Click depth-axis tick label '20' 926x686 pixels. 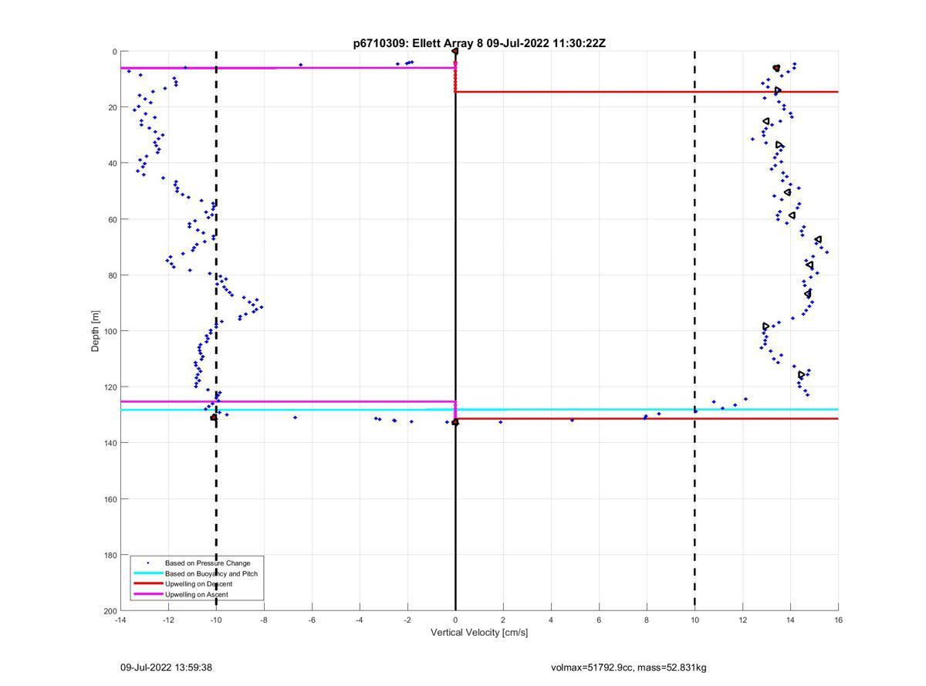[113, 108]
